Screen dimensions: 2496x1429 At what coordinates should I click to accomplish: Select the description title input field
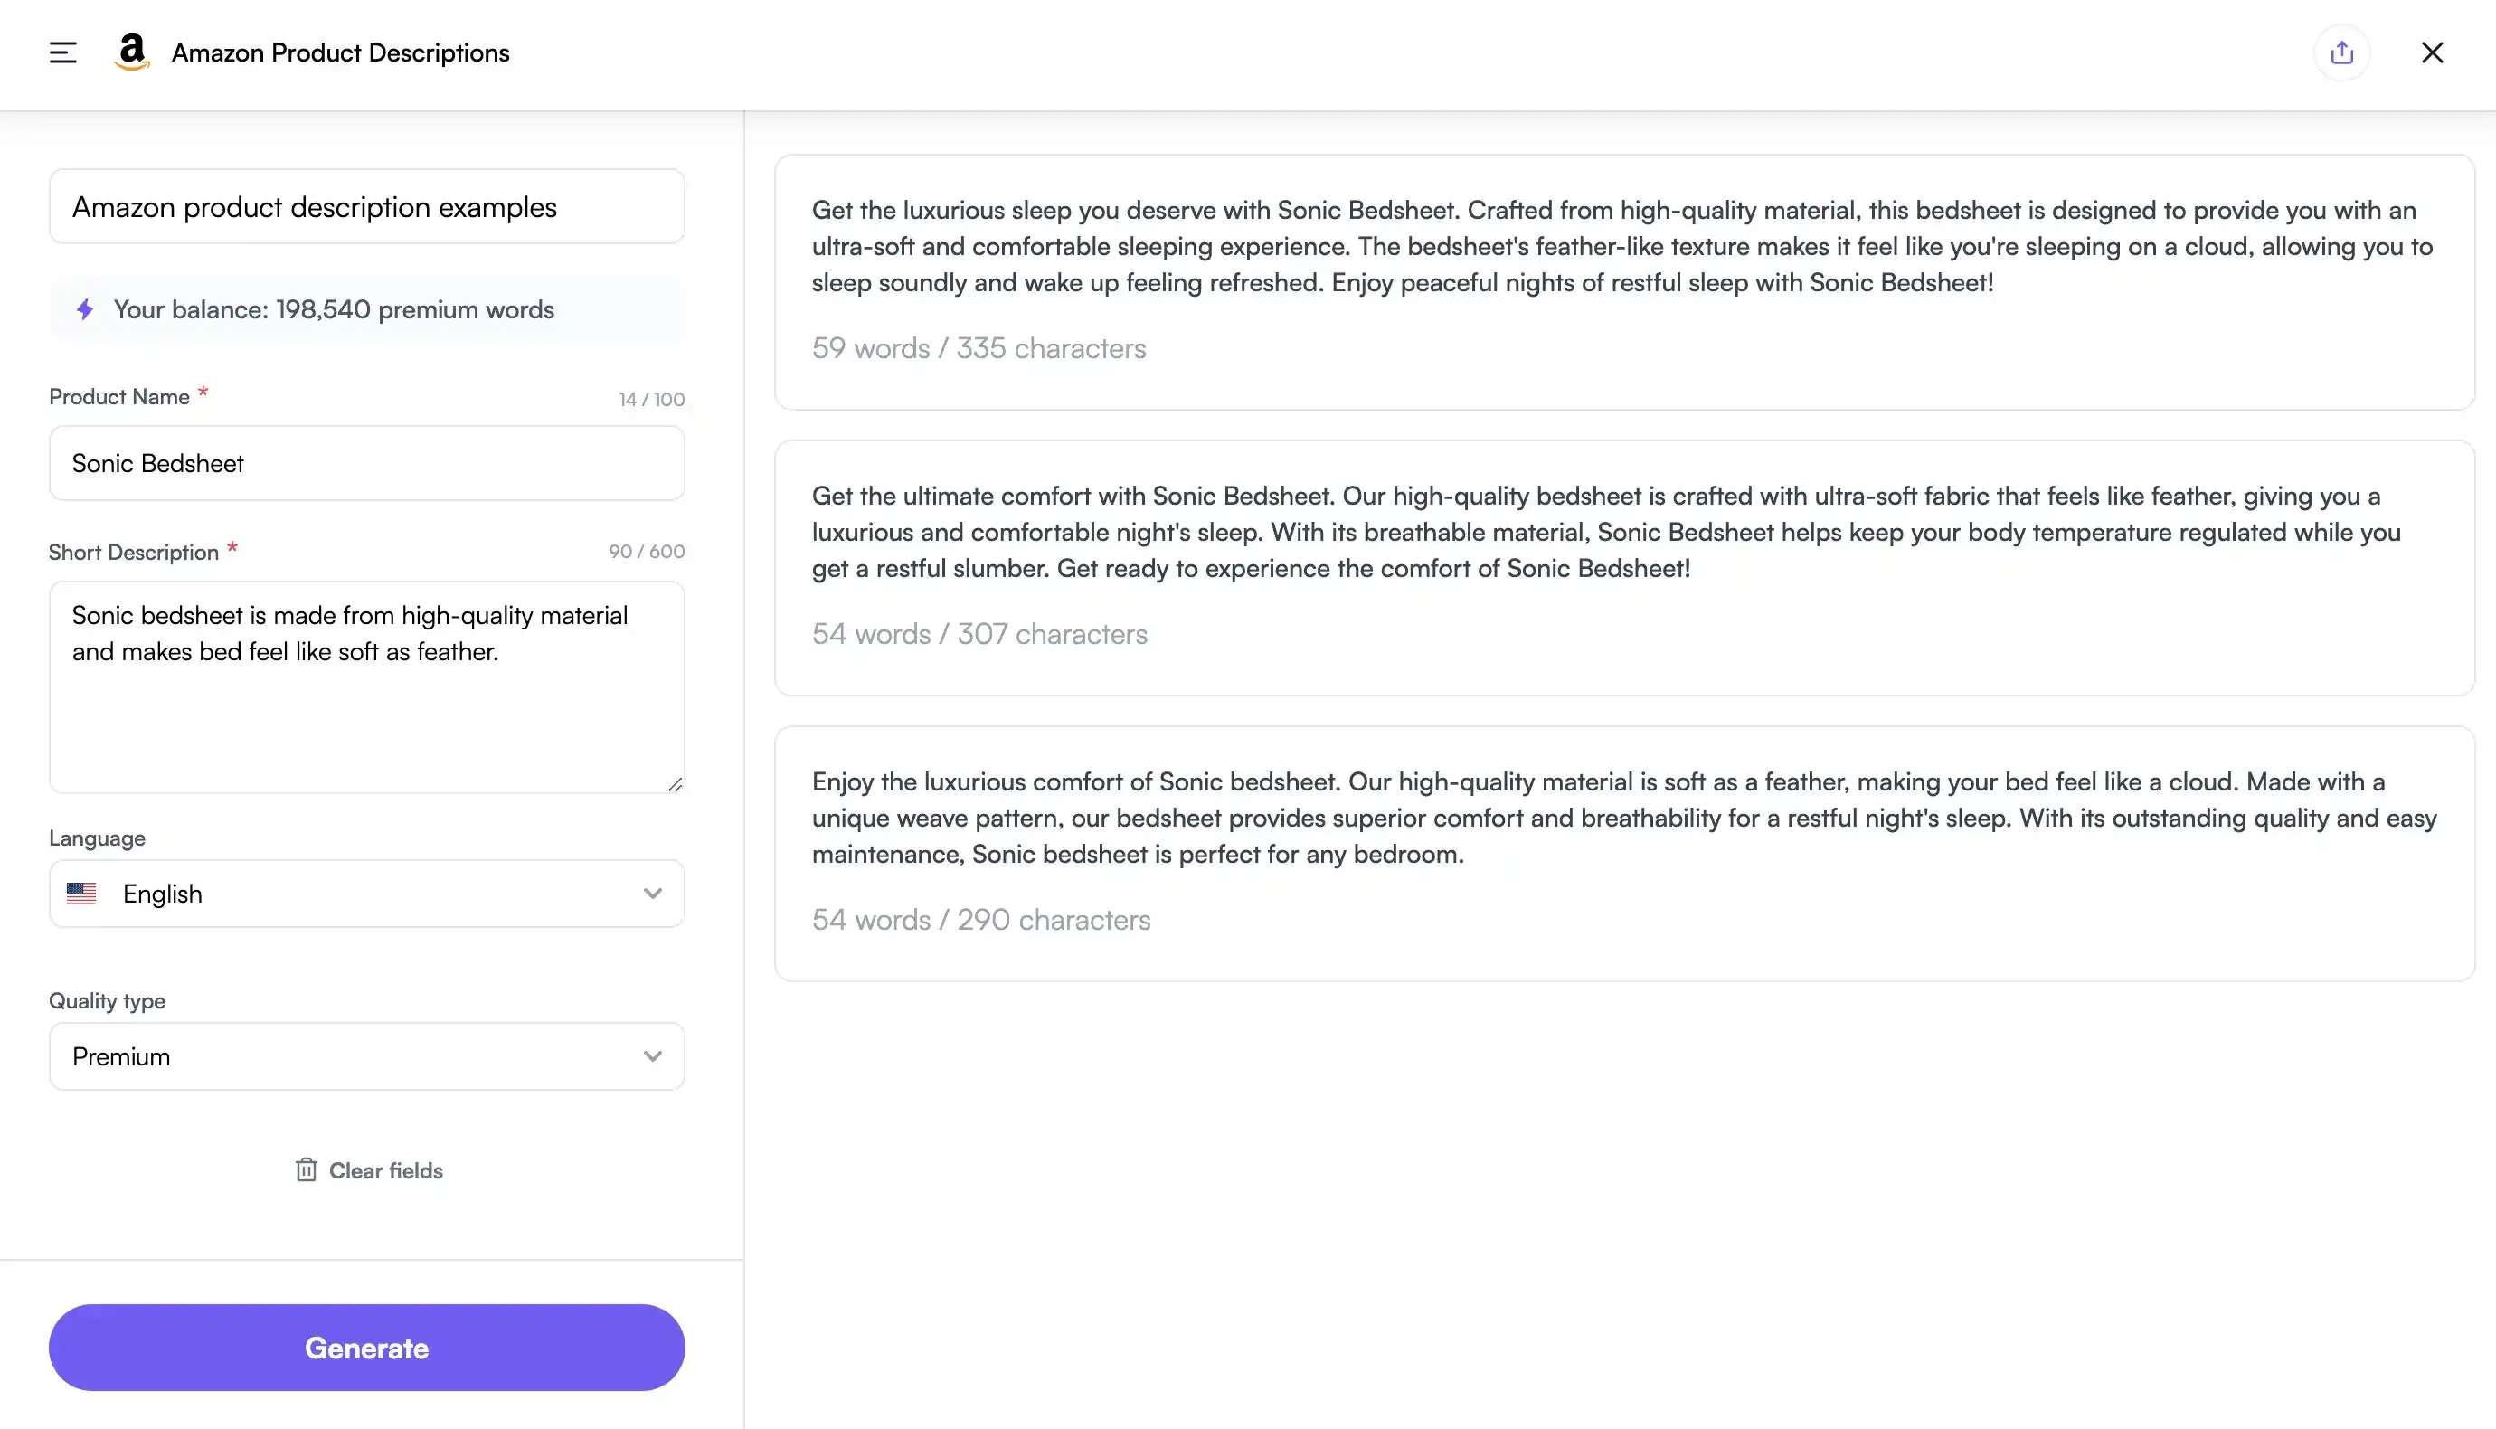pos(366,206)
